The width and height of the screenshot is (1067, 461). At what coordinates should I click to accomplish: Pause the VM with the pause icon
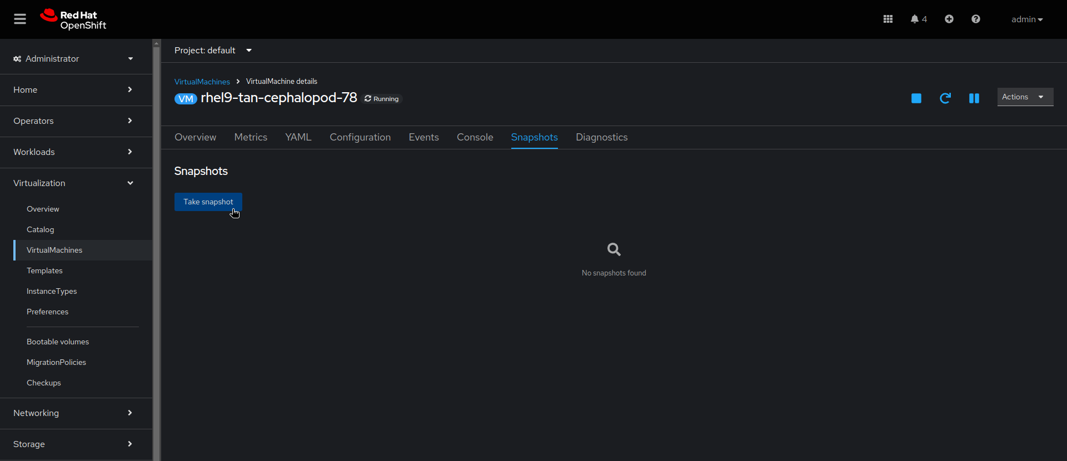[974, 98]
